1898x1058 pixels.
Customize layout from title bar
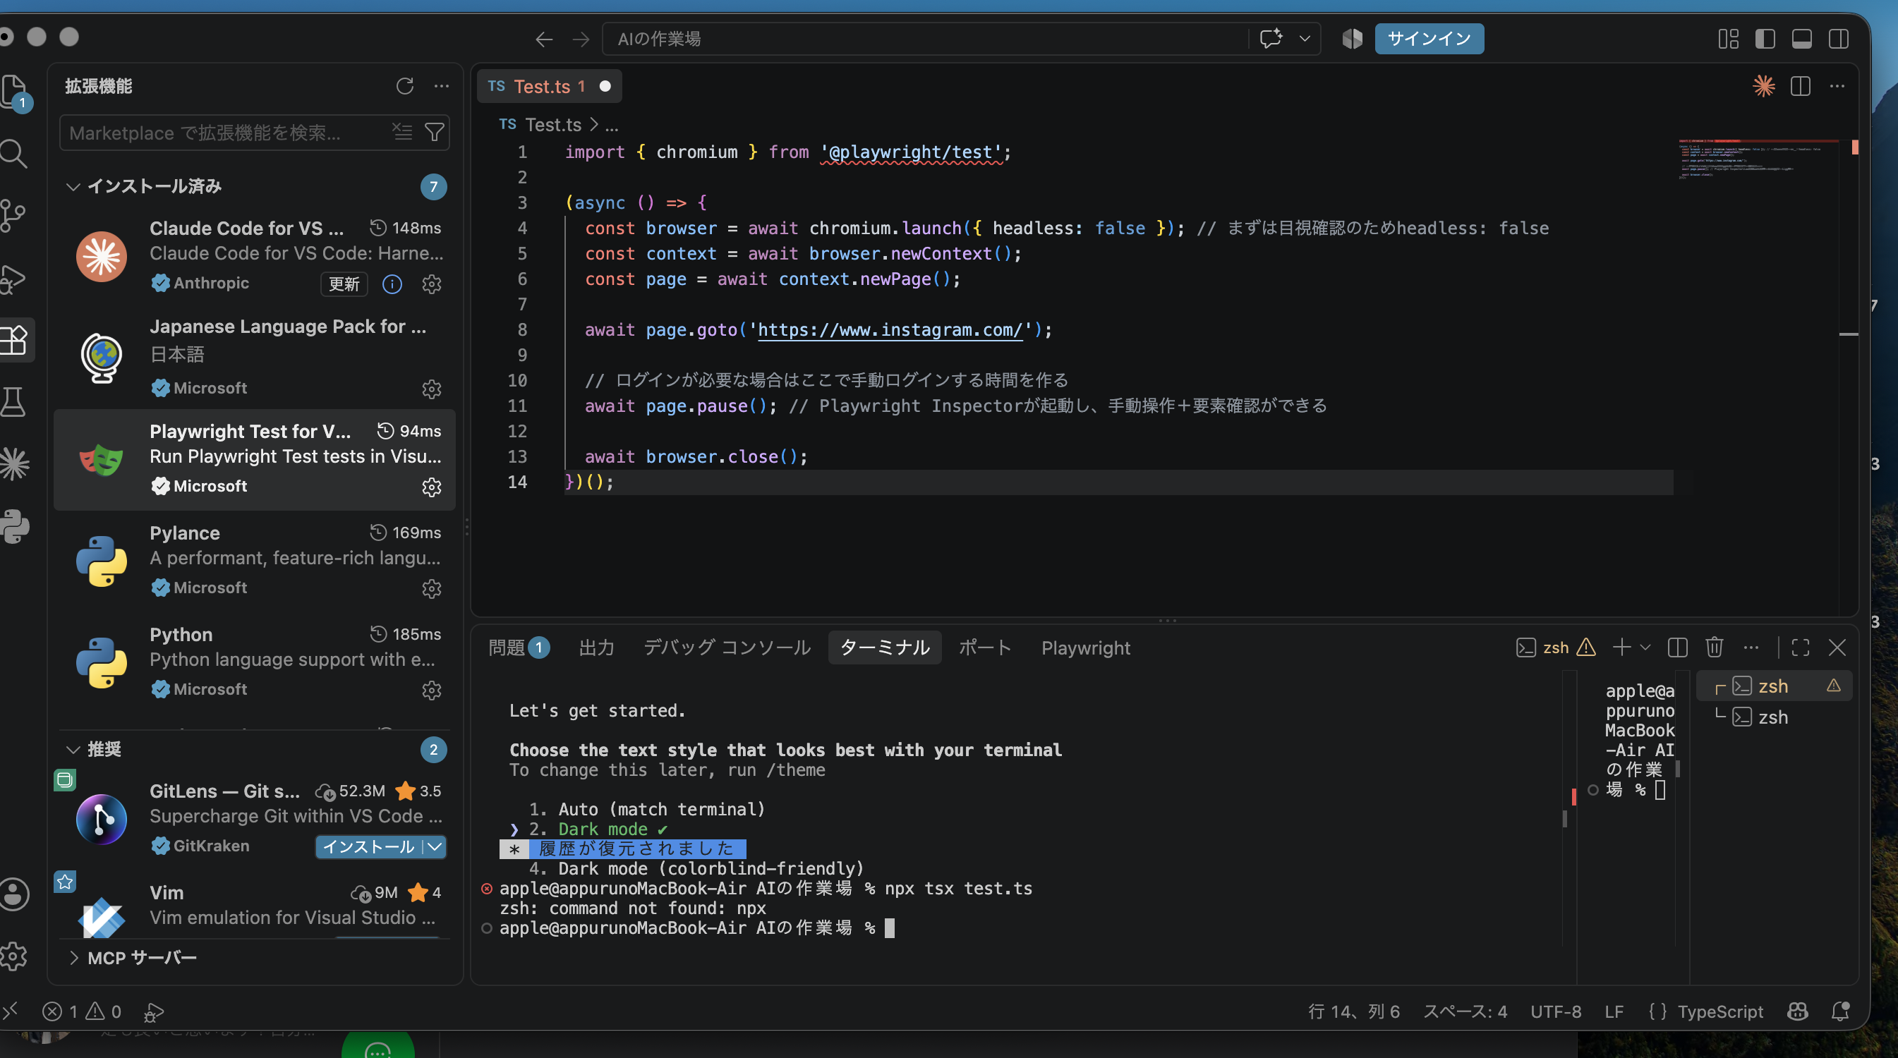tap(1729, 39)
